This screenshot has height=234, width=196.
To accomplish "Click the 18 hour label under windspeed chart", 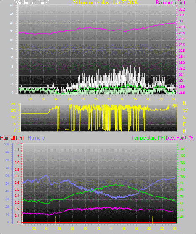I will [x=135, y=99].
